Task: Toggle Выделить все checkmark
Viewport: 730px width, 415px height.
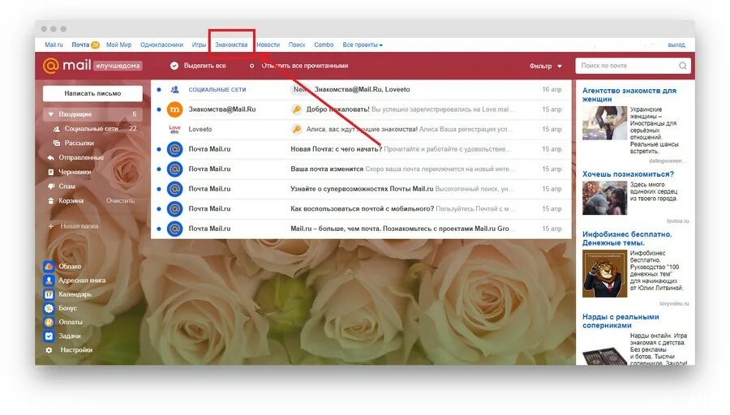Action: click(x=174, y=66)
